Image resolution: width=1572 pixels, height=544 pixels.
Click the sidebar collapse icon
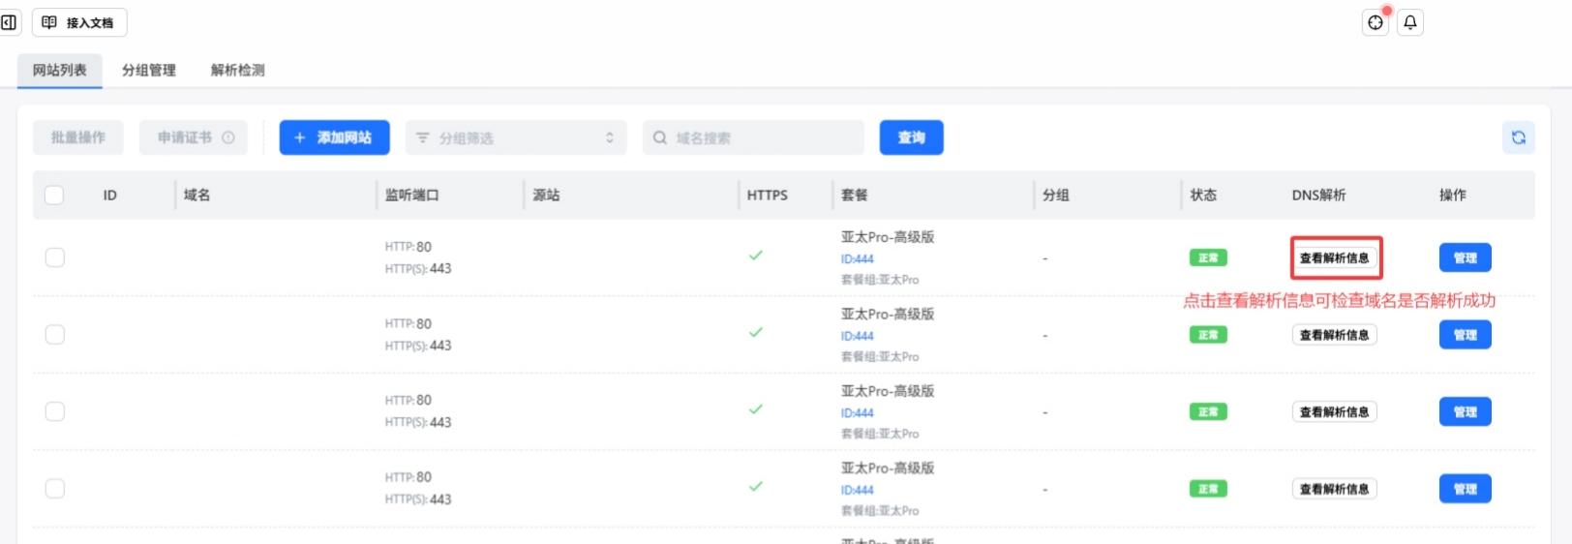point(9,22)
